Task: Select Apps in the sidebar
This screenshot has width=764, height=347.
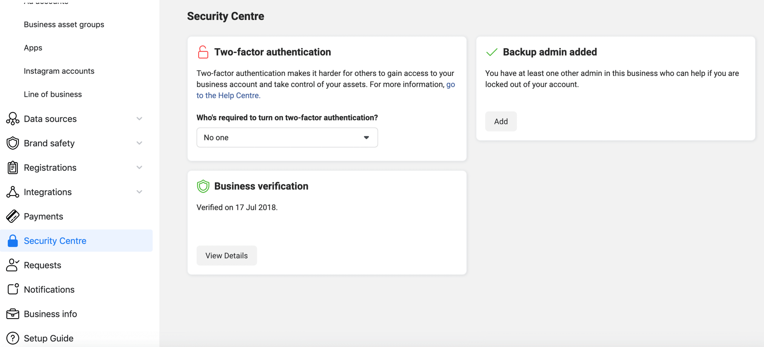Action: (33, 48)
